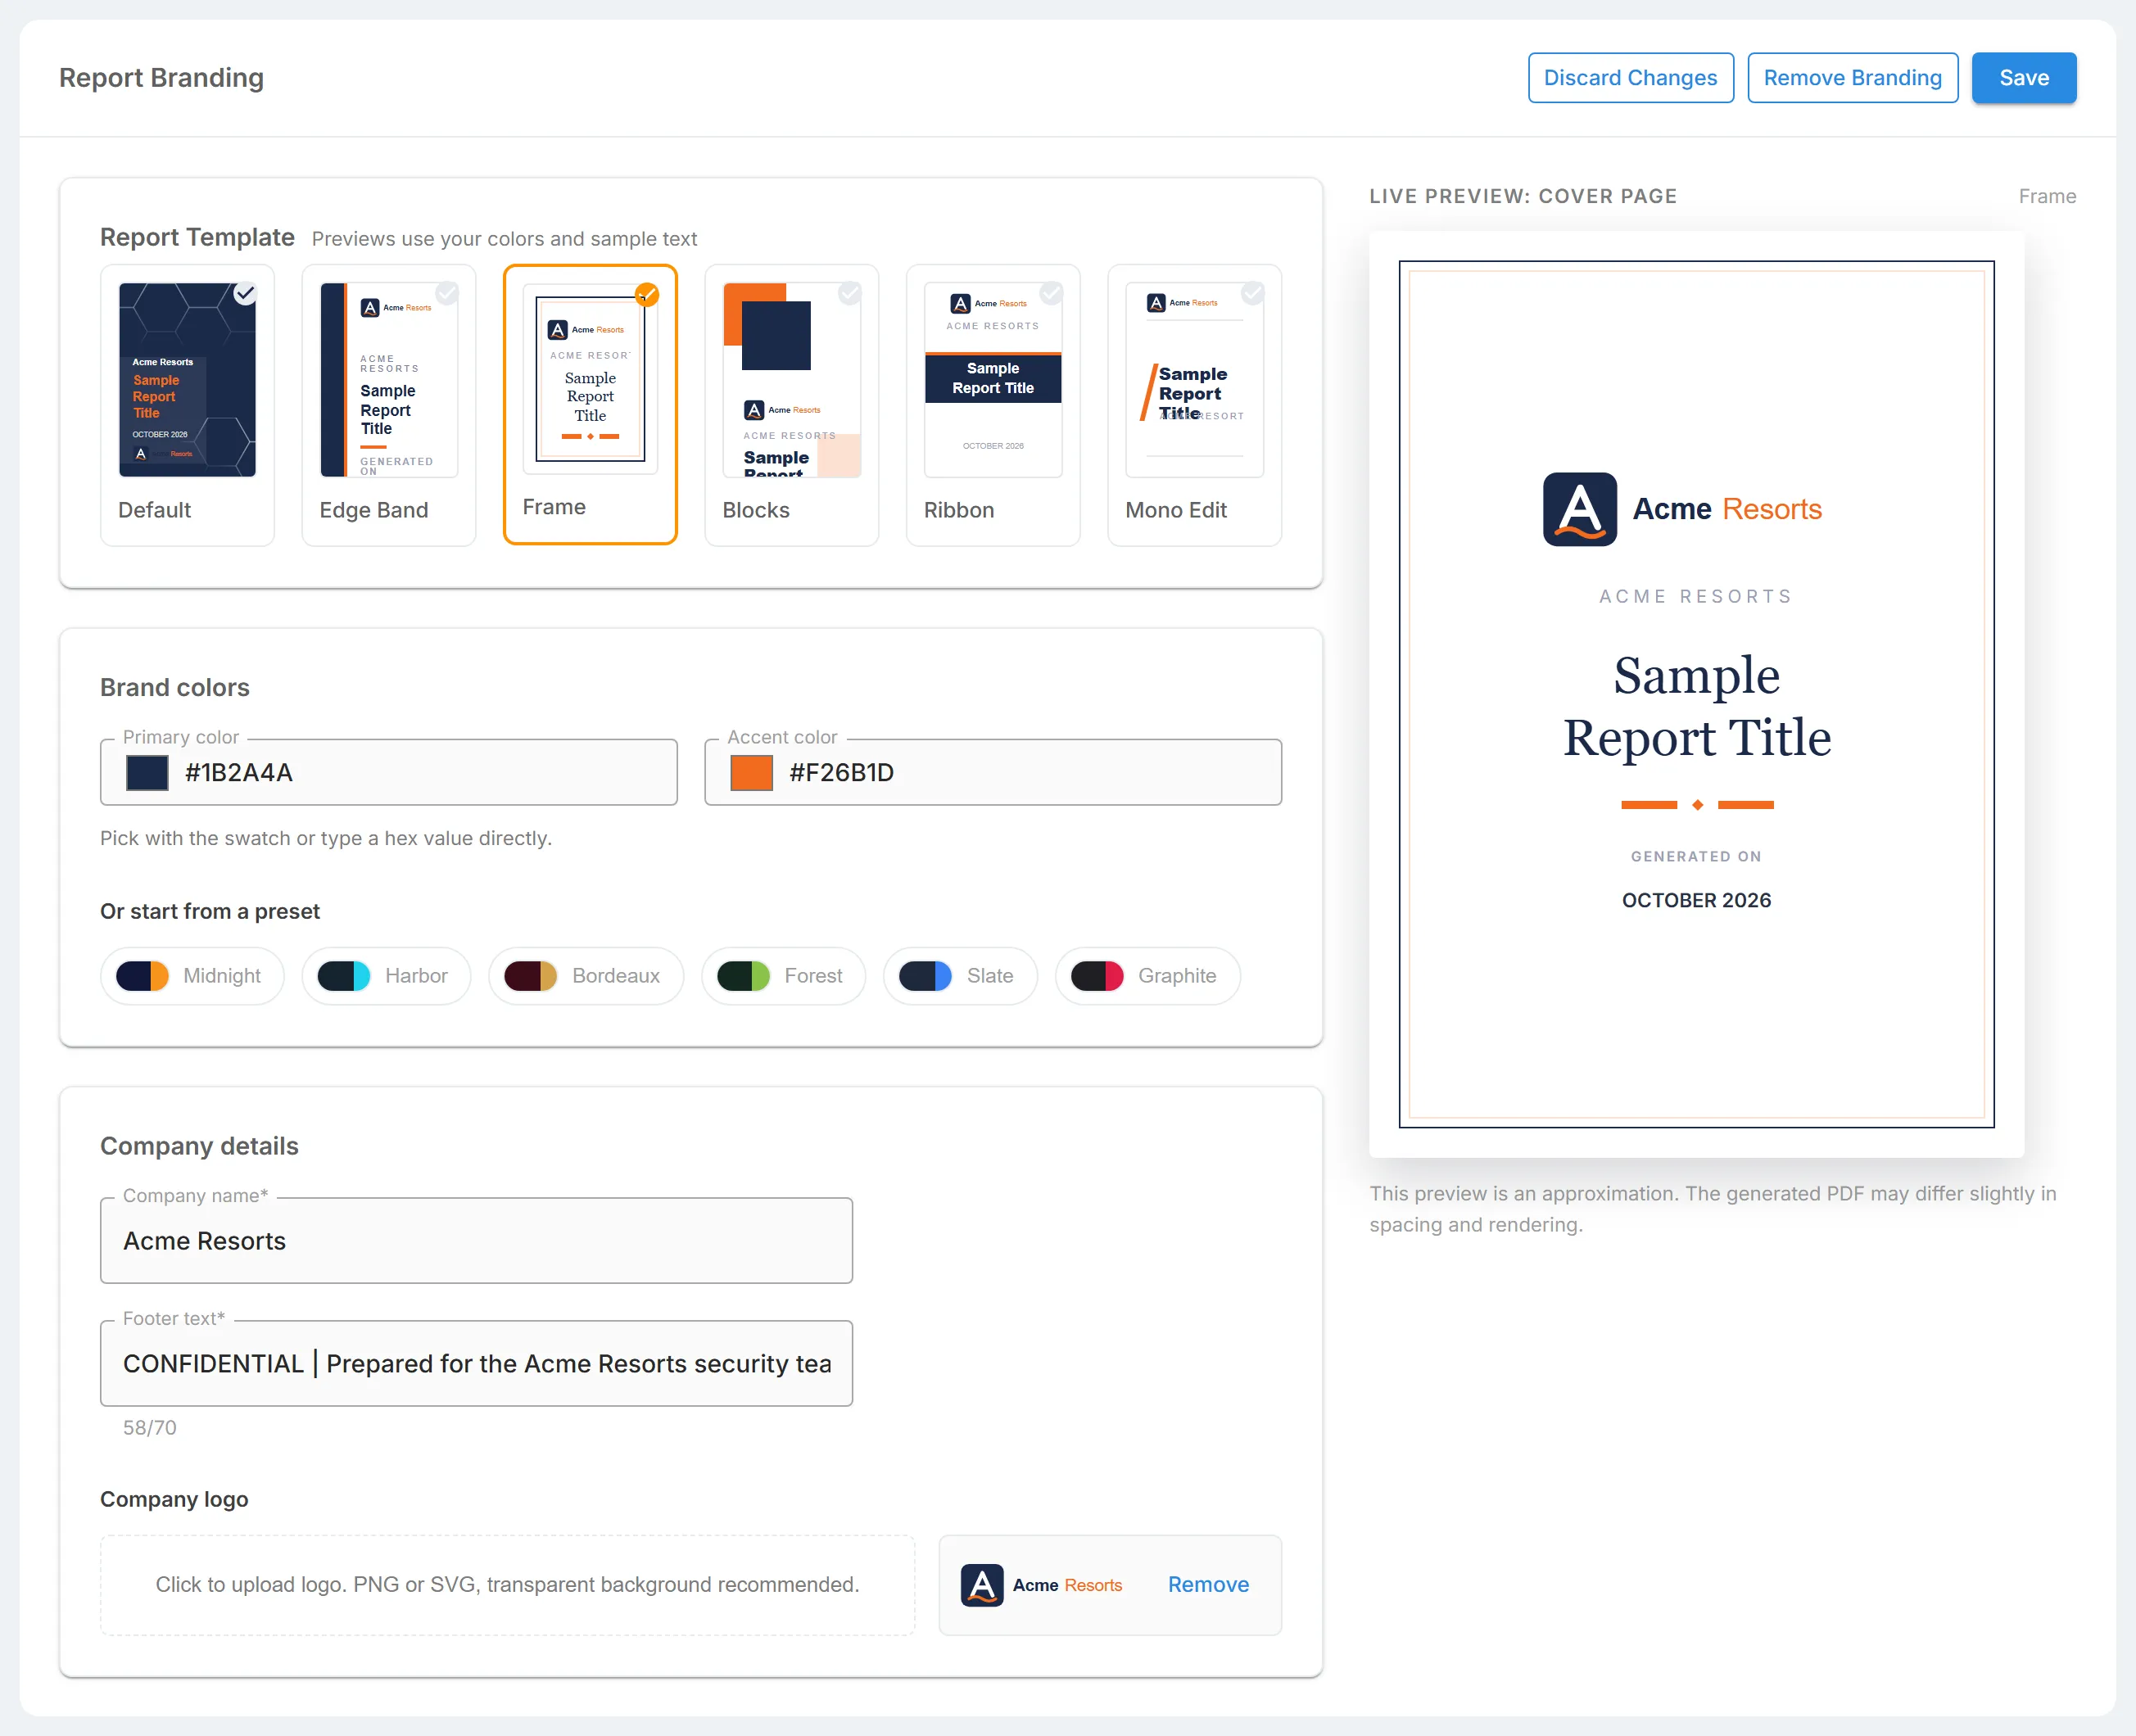Click the check circle on Ribbon template
Screen dimensions: 2136x1736
pyautogui.click(x=1051, y=293)
